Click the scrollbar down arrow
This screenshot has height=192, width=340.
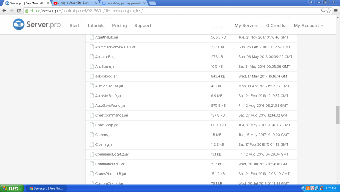coord(338,182)
